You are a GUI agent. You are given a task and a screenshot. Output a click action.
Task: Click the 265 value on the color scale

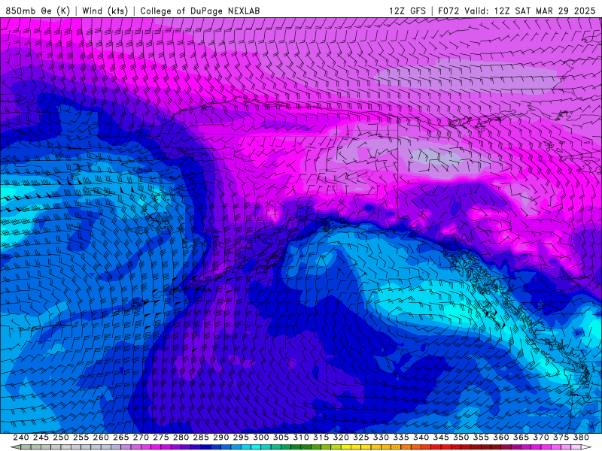(121, 437)
